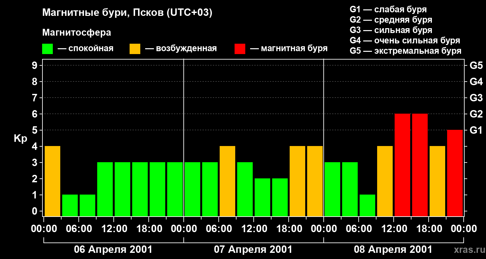Click the short 06:00–09:00 bar on 08 Апреля
Image resolution: width=486 pixels, height=259 pixels.
click(367, 205)
